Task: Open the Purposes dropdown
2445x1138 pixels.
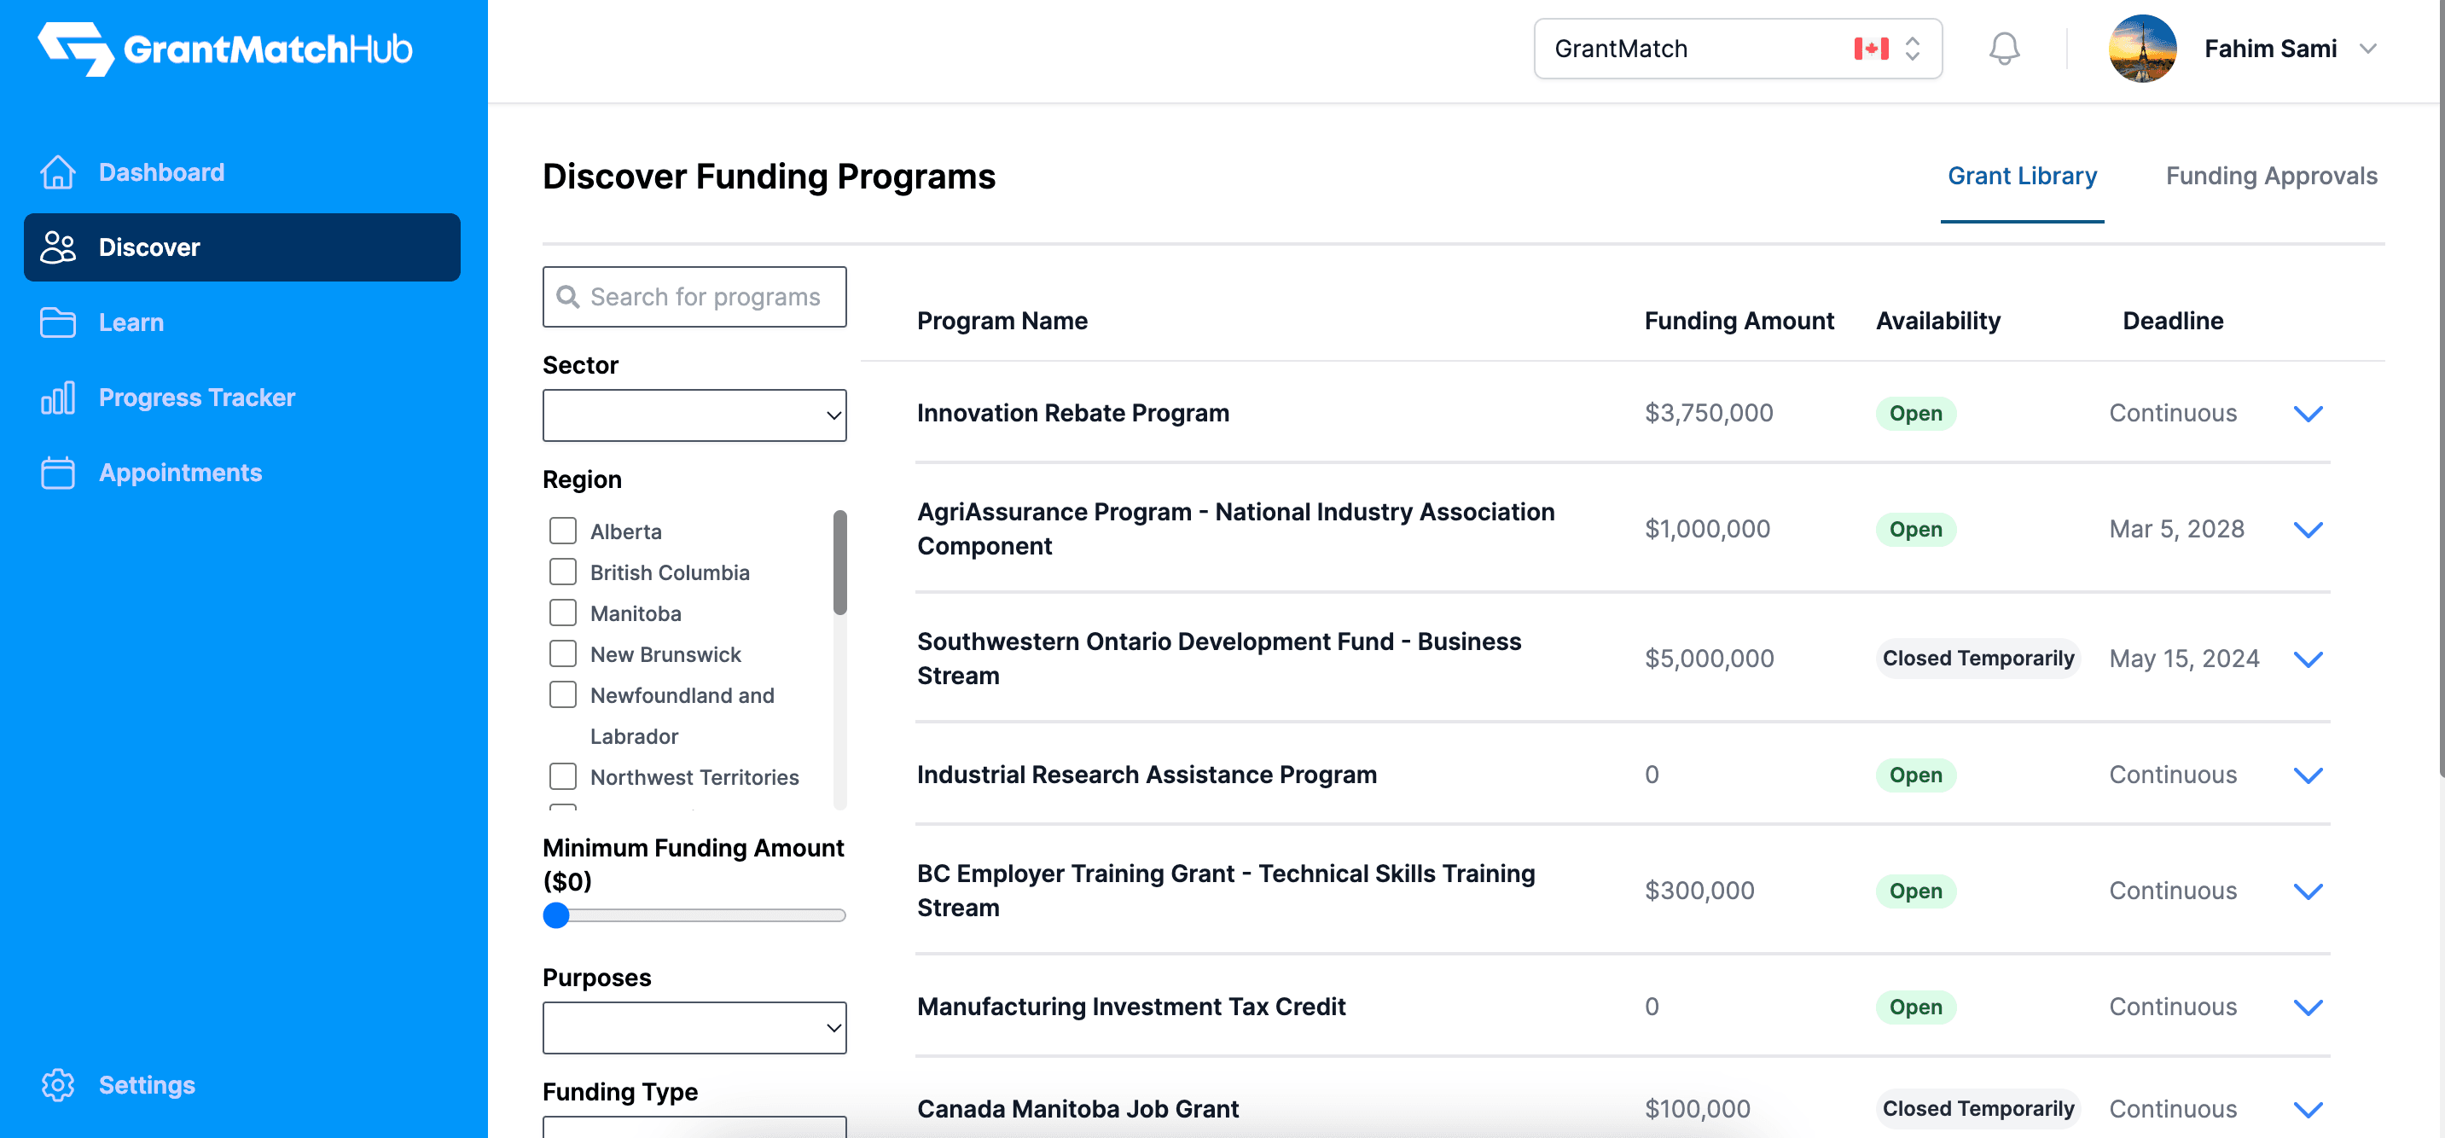Action: coord(694,1027)
